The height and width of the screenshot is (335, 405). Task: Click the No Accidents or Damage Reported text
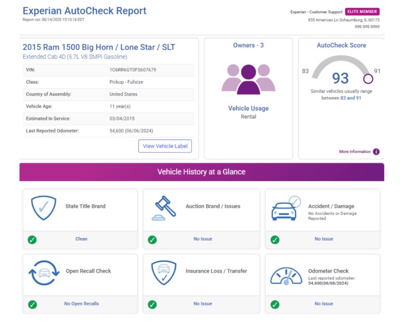point(332,216)
